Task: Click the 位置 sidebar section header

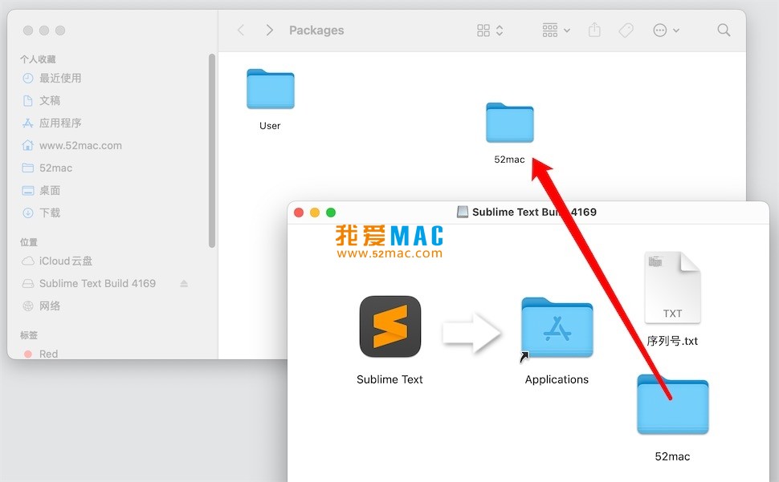Action: click(29, 242)
